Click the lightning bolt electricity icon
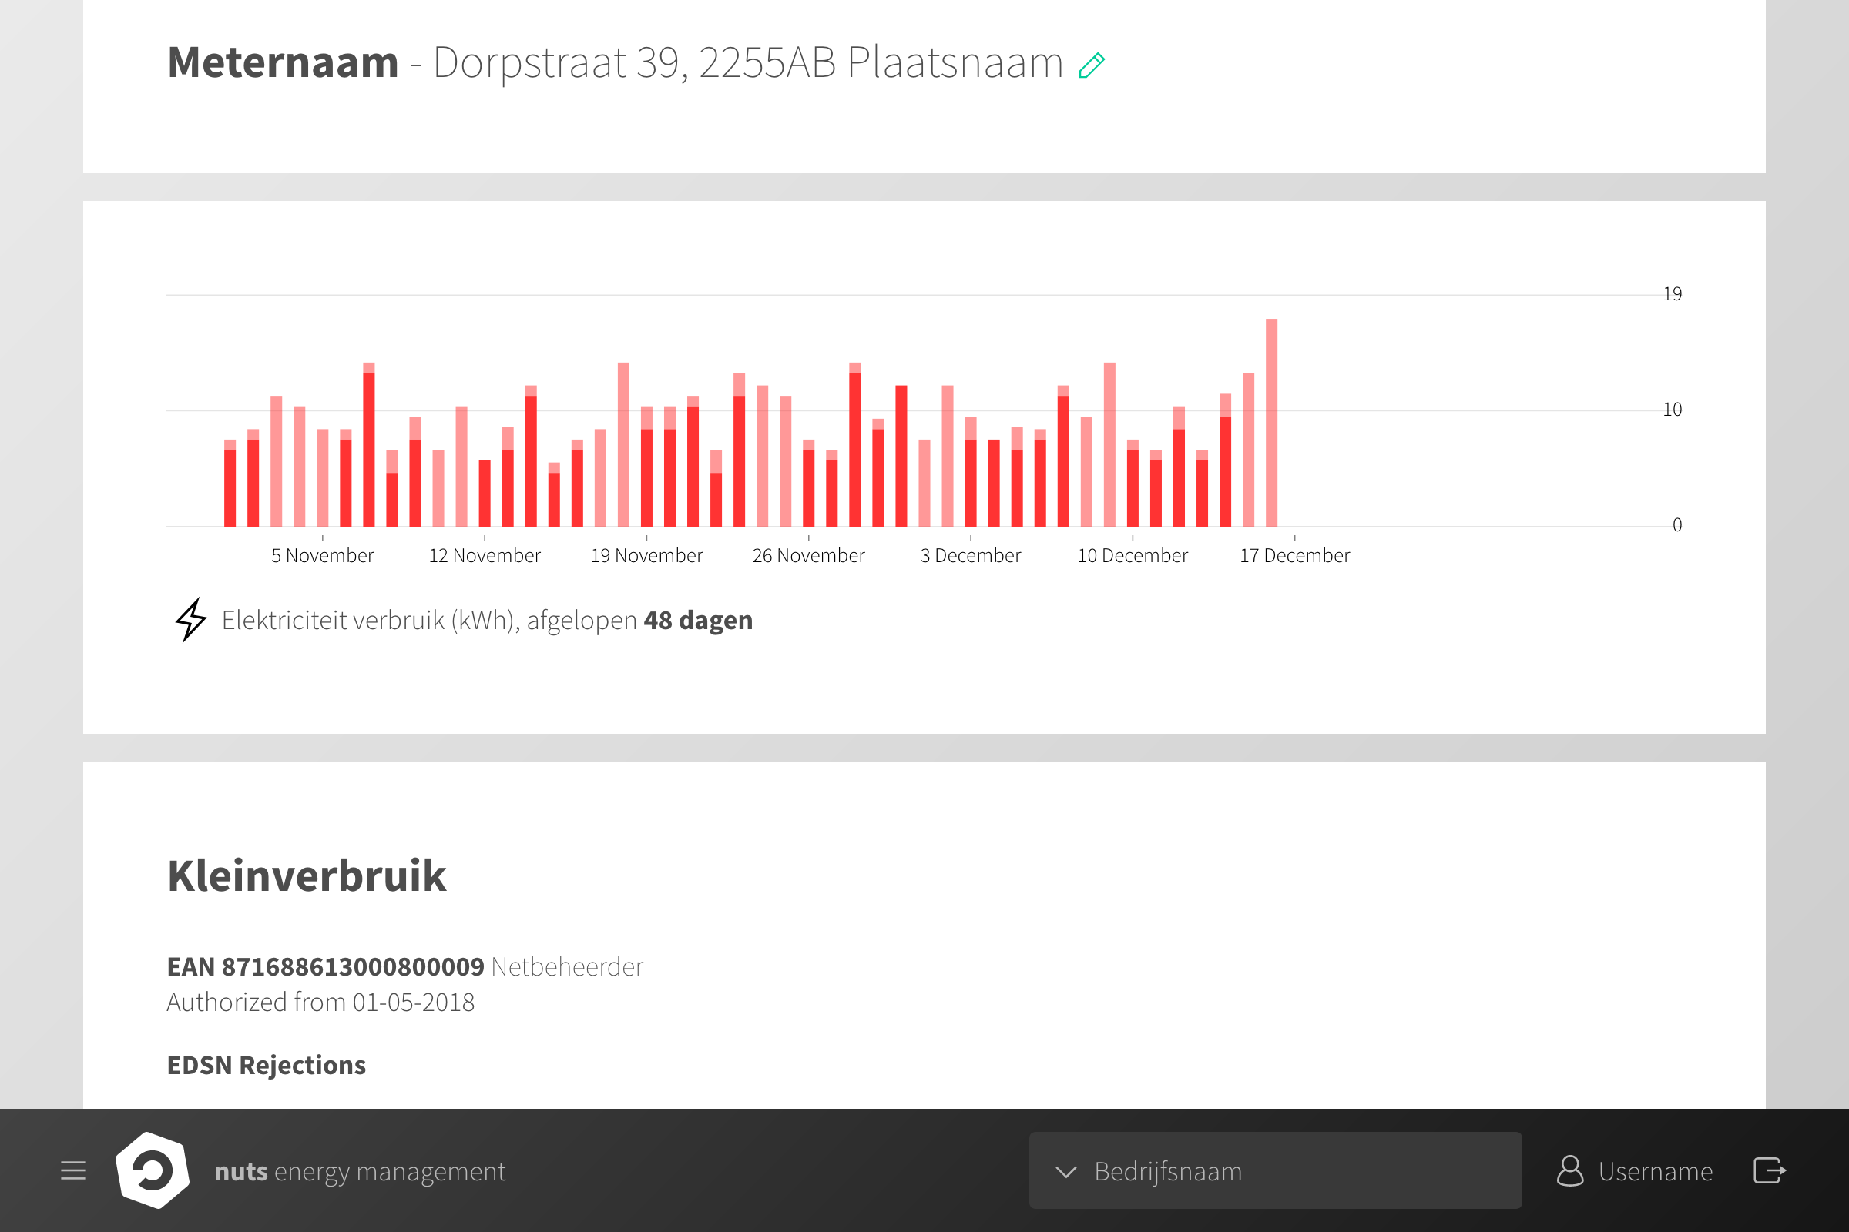The image size is (1849, 1232). point(191,620)
